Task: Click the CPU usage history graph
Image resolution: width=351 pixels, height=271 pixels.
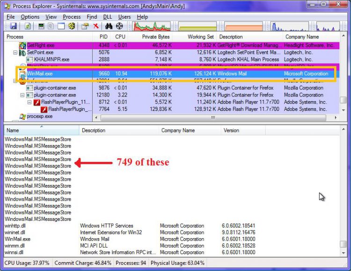Action: coord(152,26)
